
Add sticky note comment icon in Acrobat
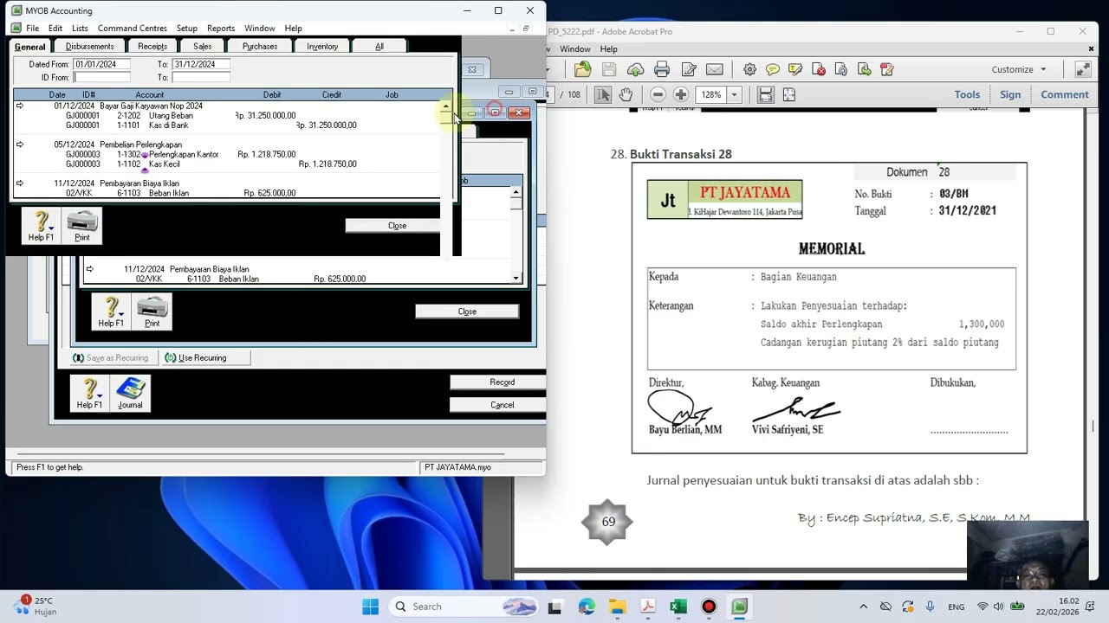773,69
